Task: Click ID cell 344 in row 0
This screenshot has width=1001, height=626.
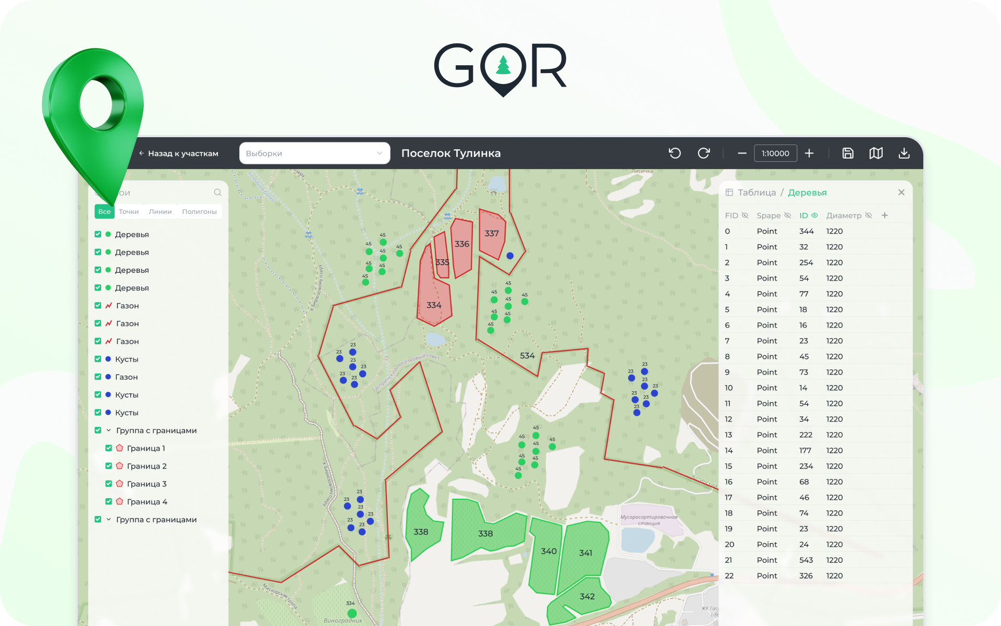Action: (x=807, y=231)
